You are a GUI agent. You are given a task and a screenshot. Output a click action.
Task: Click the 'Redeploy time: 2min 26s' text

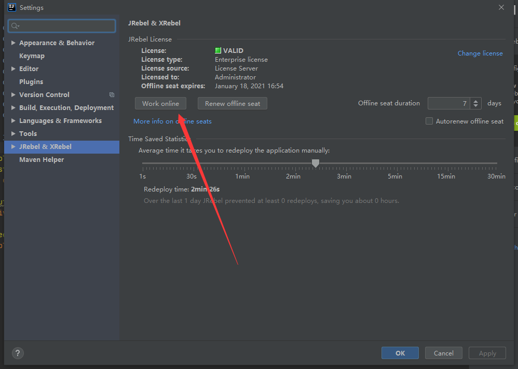(x=182, y=189)
